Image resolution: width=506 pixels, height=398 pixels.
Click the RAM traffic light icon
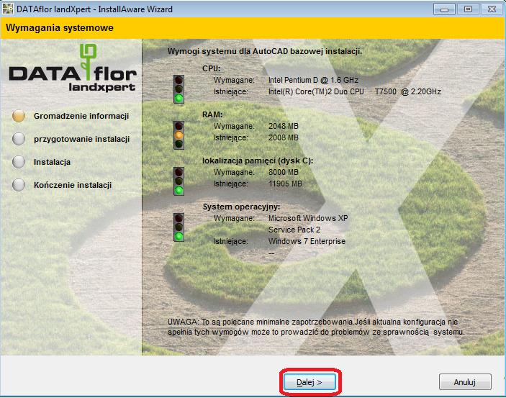179,135
